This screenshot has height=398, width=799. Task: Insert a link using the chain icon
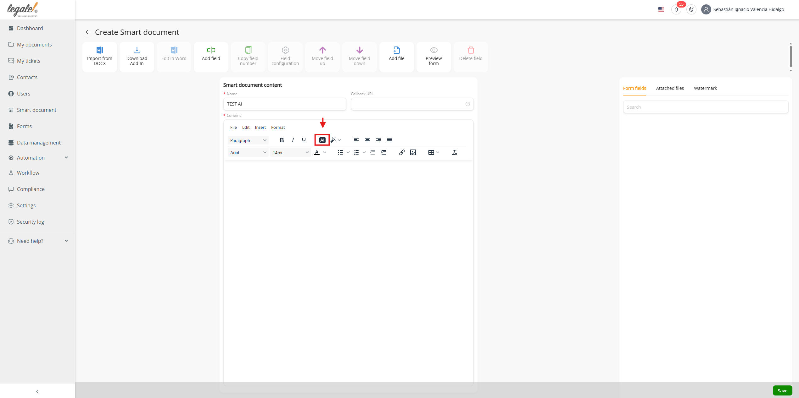(x=402, y=152)
